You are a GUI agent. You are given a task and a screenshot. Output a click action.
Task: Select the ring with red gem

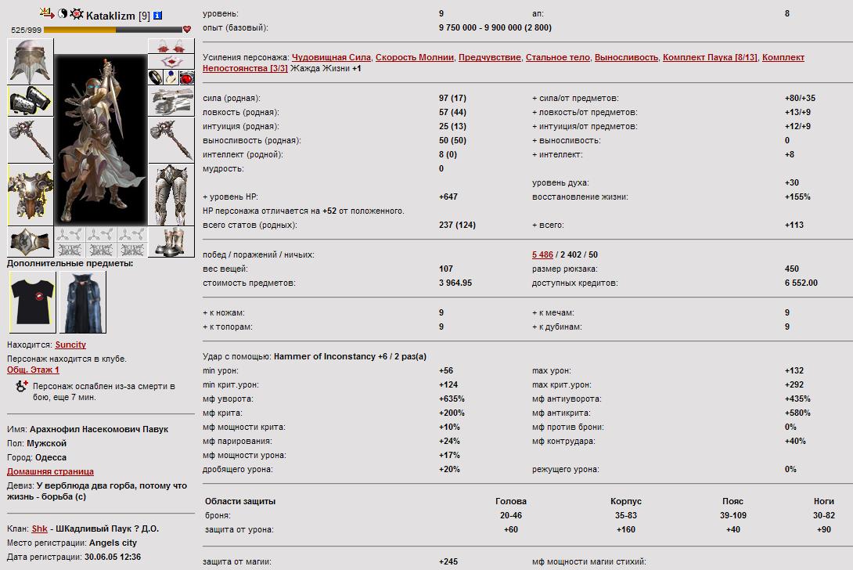(x=186, y=78)
